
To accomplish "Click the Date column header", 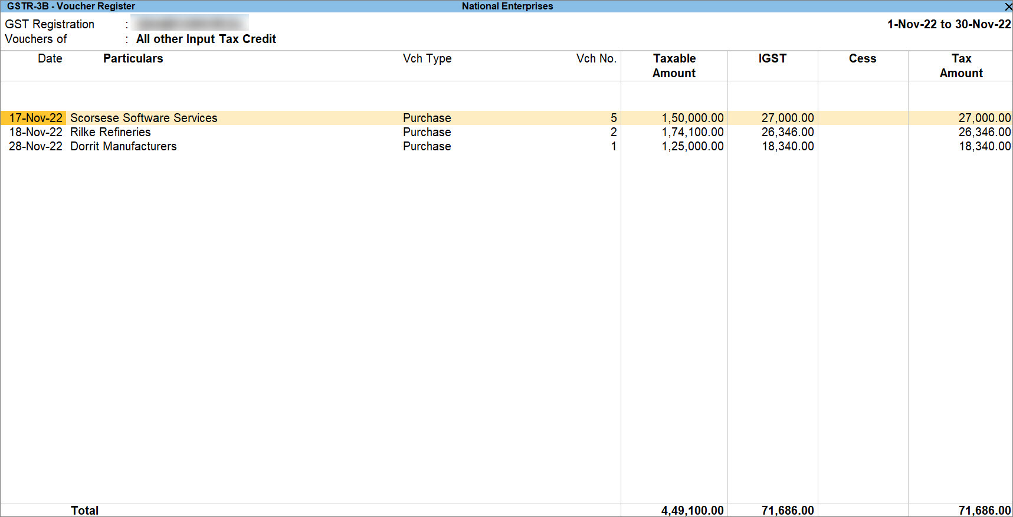I will pos(50,58).
